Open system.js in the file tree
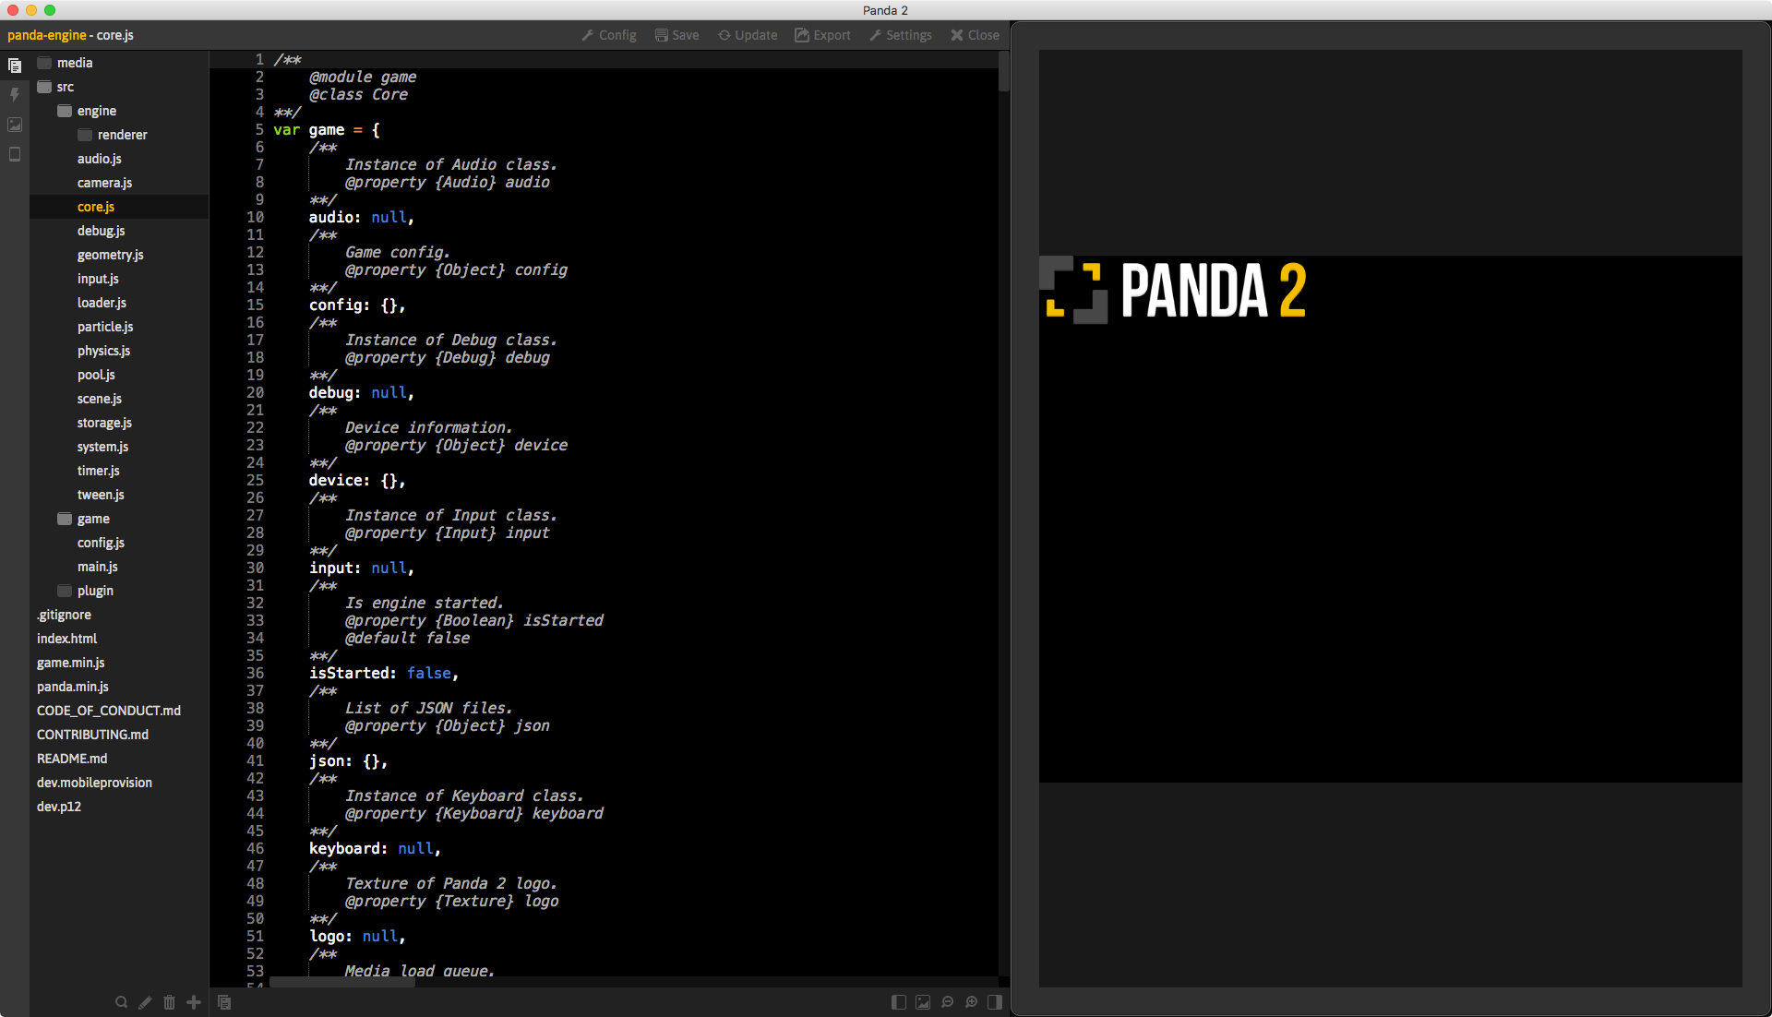1772x1017 pixels. tap(103, 447)
